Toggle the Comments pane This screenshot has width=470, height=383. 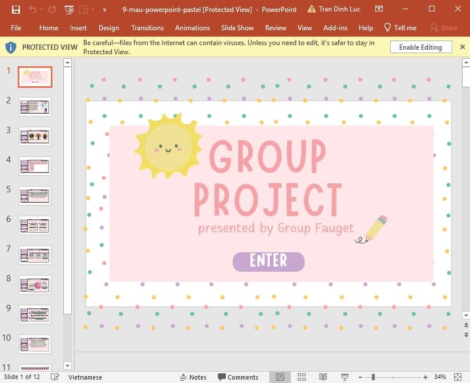click(238, 377)
